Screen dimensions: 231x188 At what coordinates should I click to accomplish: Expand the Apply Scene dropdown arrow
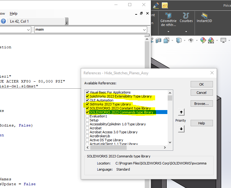(217, 40)
